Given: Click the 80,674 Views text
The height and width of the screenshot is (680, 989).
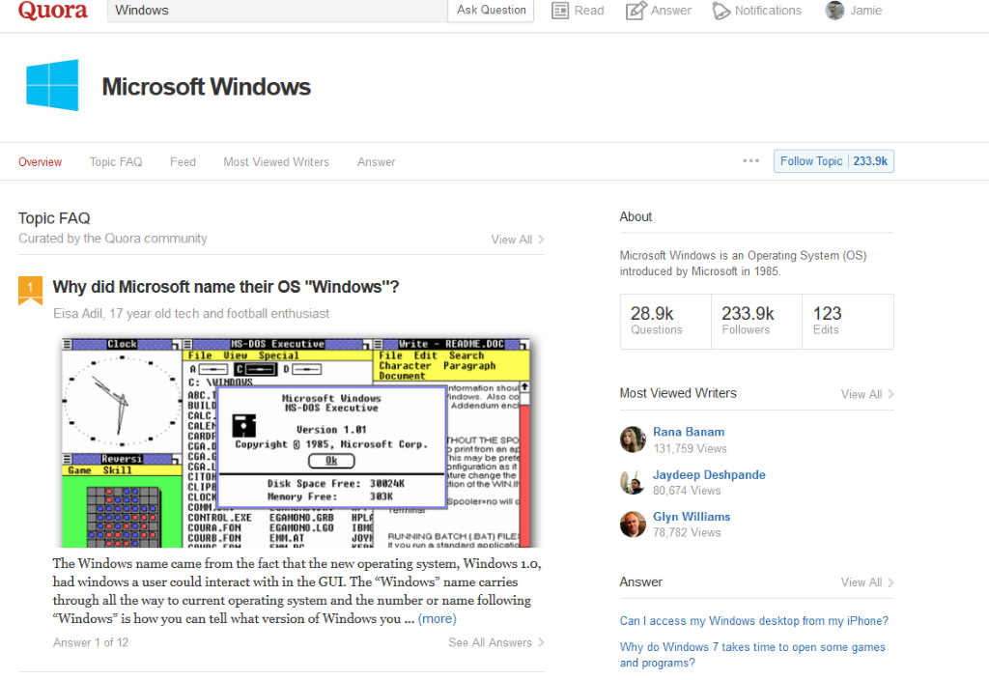Looking at the screenshot, I should 687,490.
